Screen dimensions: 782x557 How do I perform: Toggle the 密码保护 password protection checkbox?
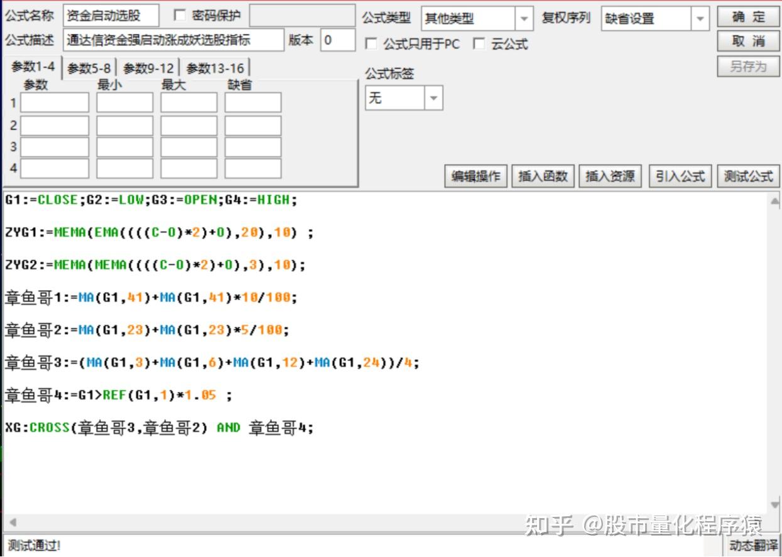(x=179, y=16)
